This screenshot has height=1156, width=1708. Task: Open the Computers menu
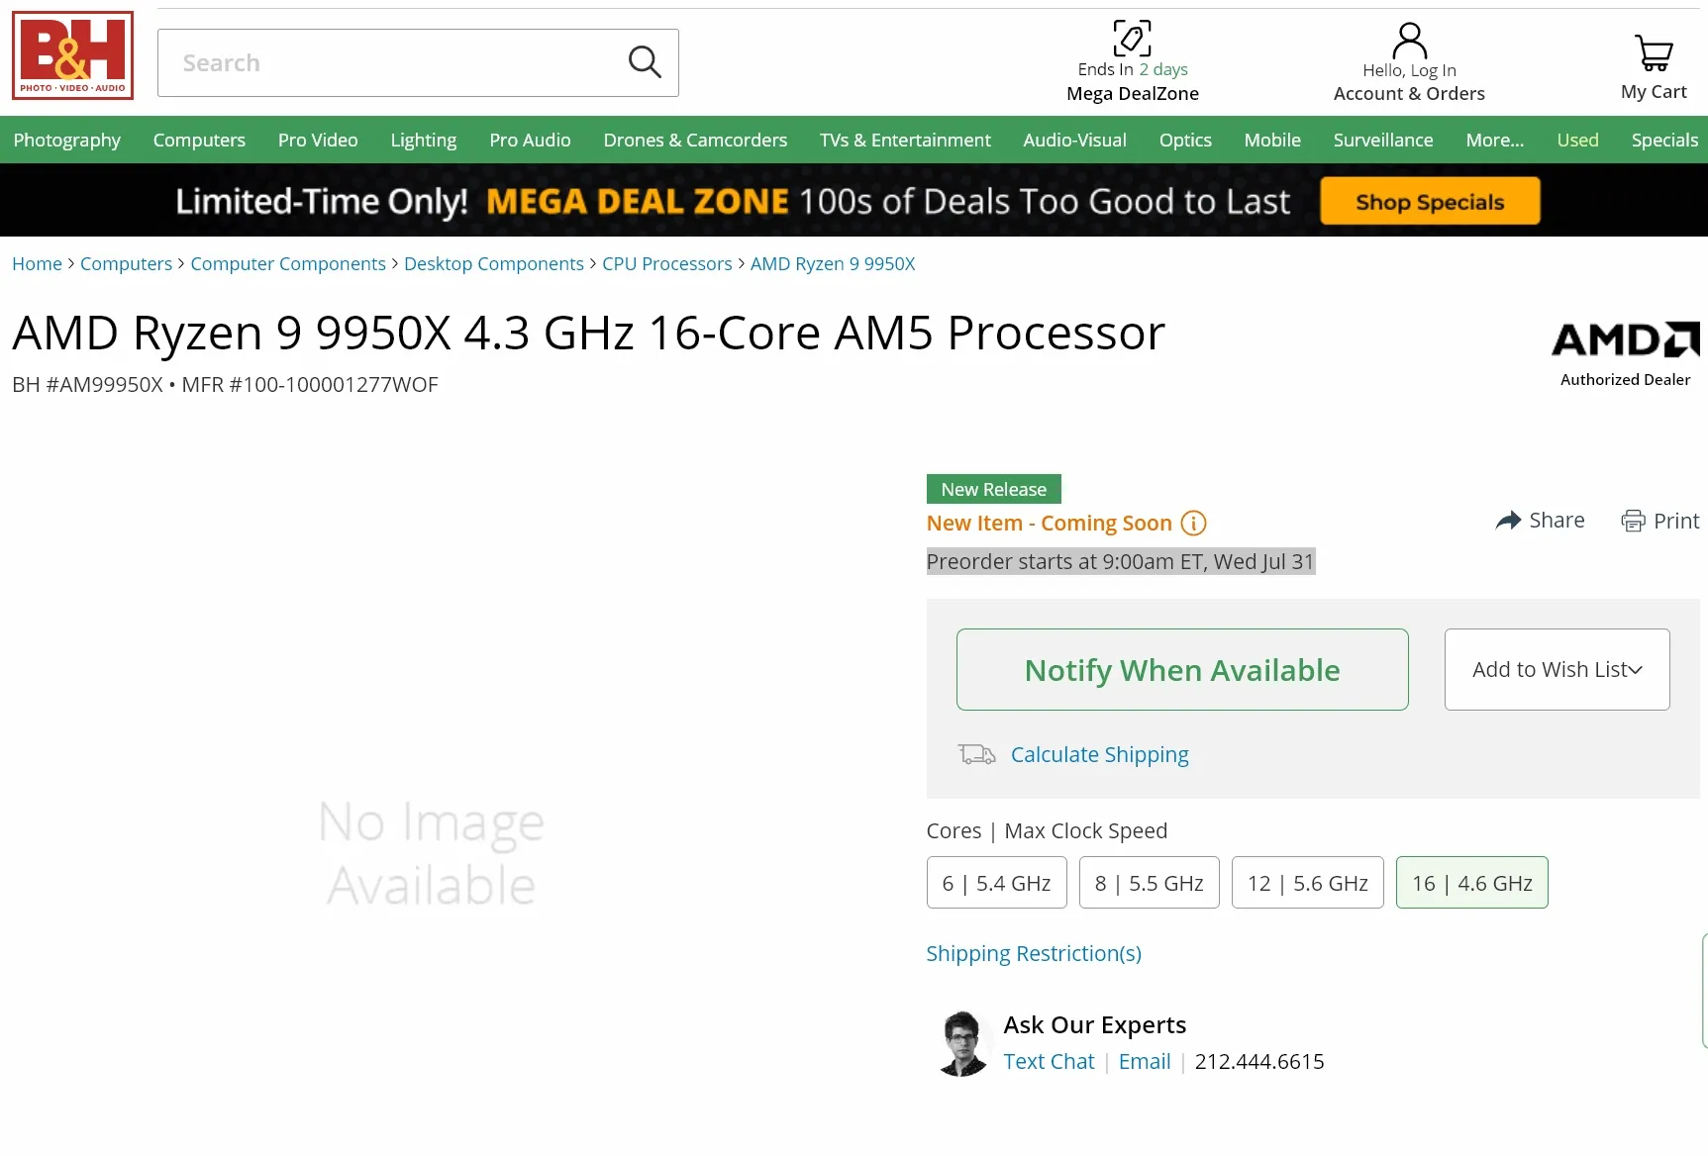(x=199, y=140)
